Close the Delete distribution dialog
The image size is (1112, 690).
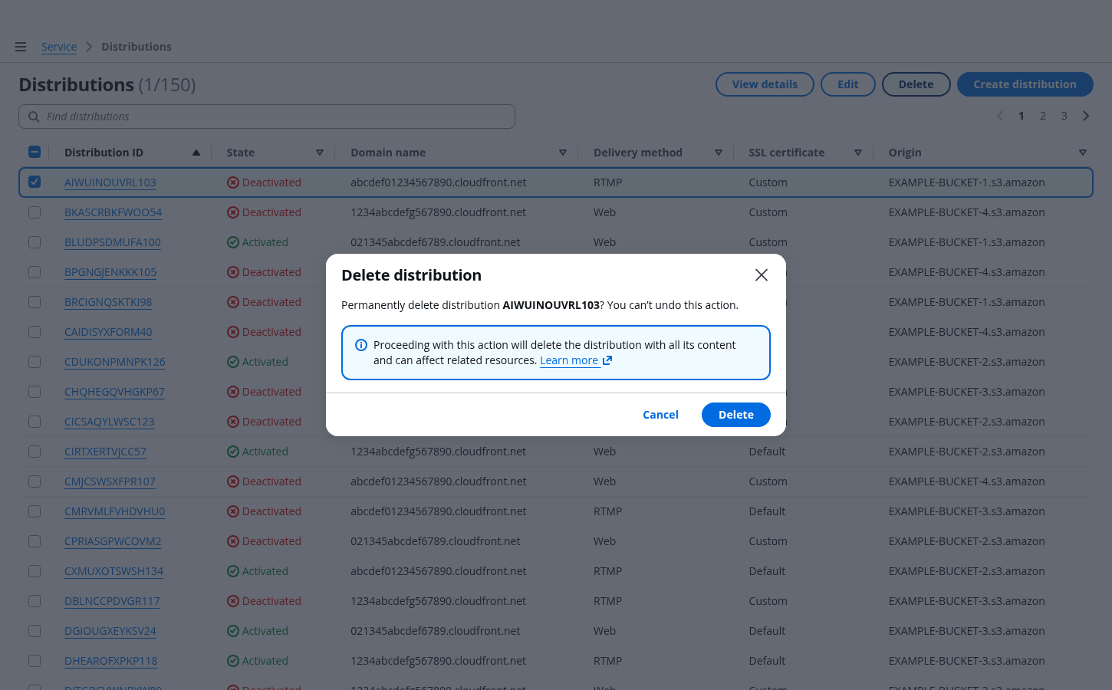(x=762, y=275)
